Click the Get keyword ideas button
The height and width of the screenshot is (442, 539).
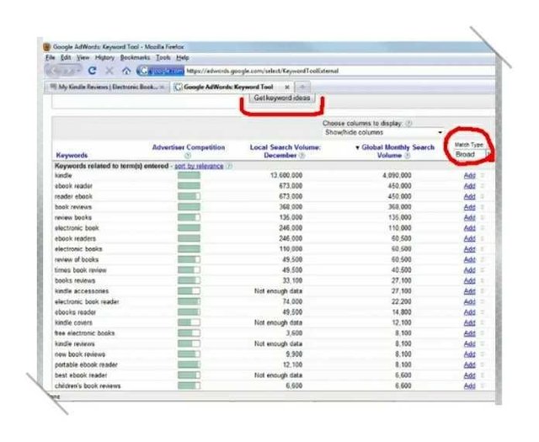[x=282, y=98]
